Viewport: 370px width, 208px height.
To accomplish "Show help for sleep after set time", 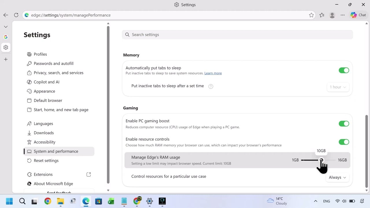I will [211, 86].
